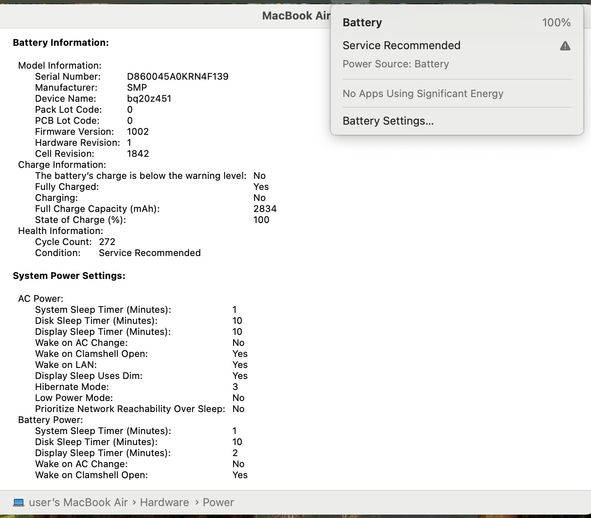Click the full charge capacity value 2834

[265, 209]
